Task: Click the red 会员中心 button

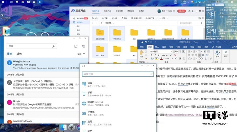Action: [x=181, y=11]
